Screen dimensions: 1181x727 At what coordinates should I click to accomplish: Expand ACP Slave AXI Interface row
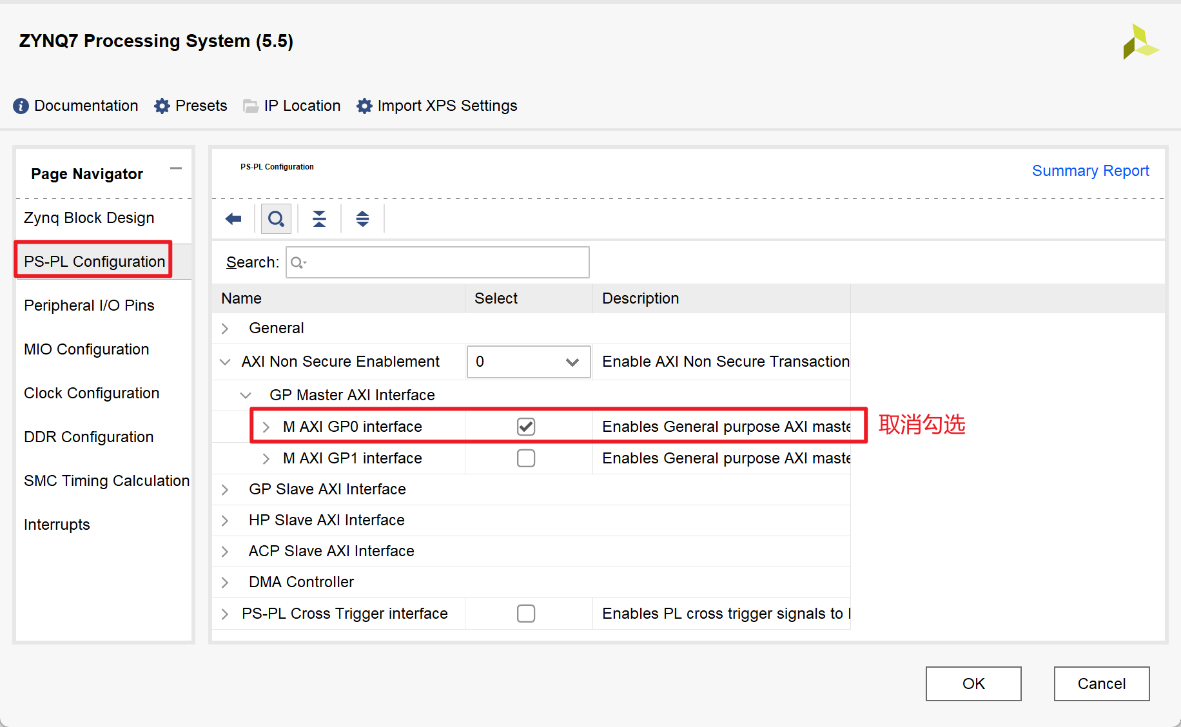(x=225, y=552)
